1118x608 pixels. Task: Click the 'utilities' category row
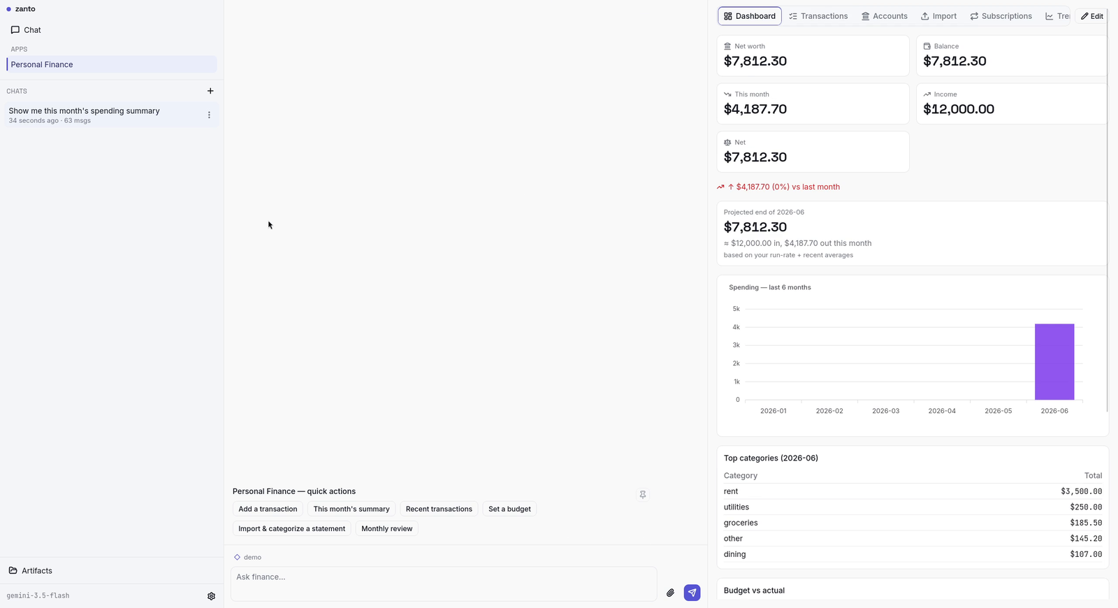[x=913, y=507]
